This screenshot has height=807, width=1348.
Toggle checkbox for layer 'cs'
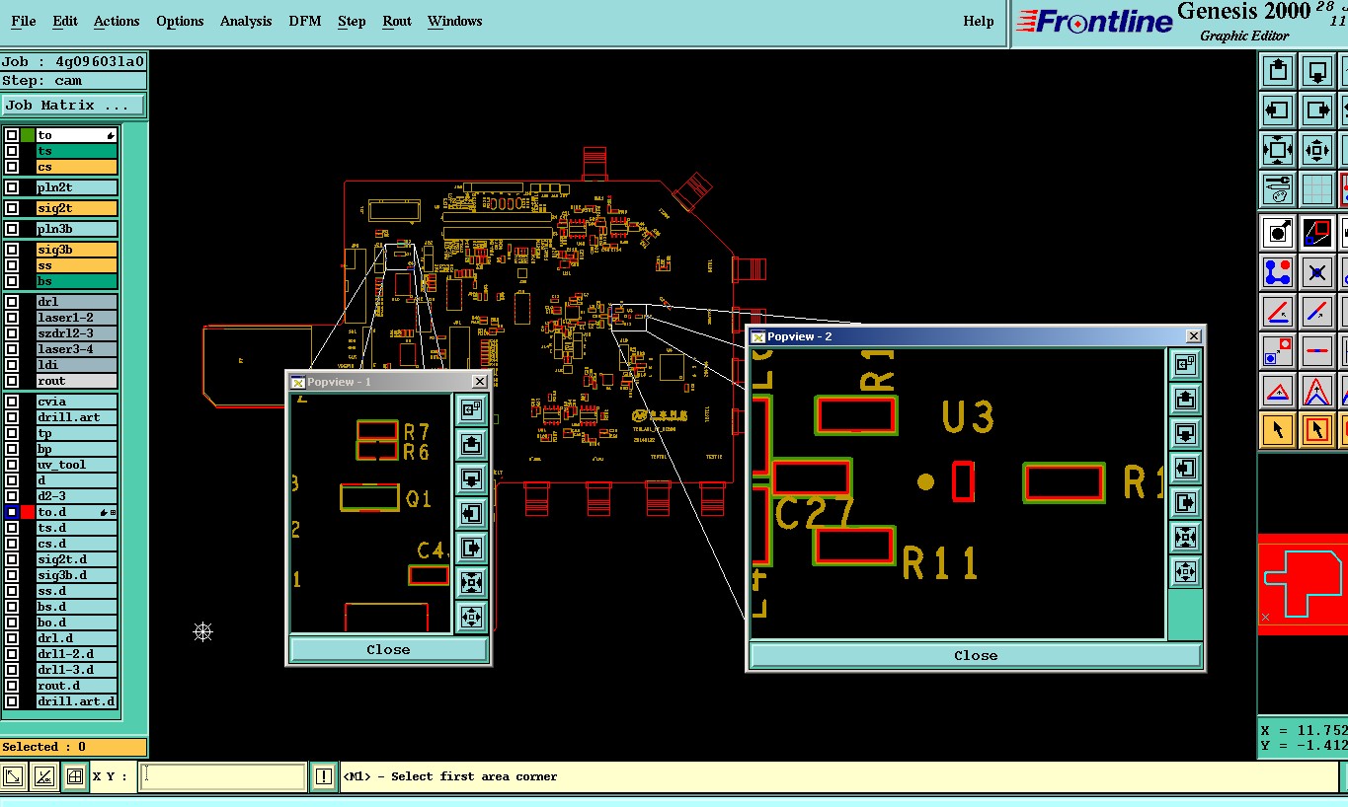pyautogui.click(x=12, y=167)
